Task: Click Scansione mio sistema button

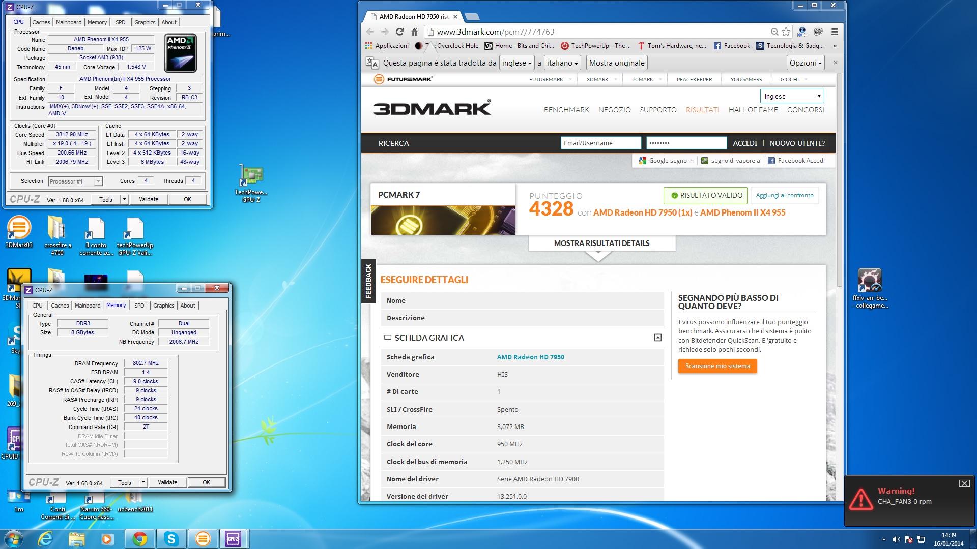Action: (x=717, y=366)
